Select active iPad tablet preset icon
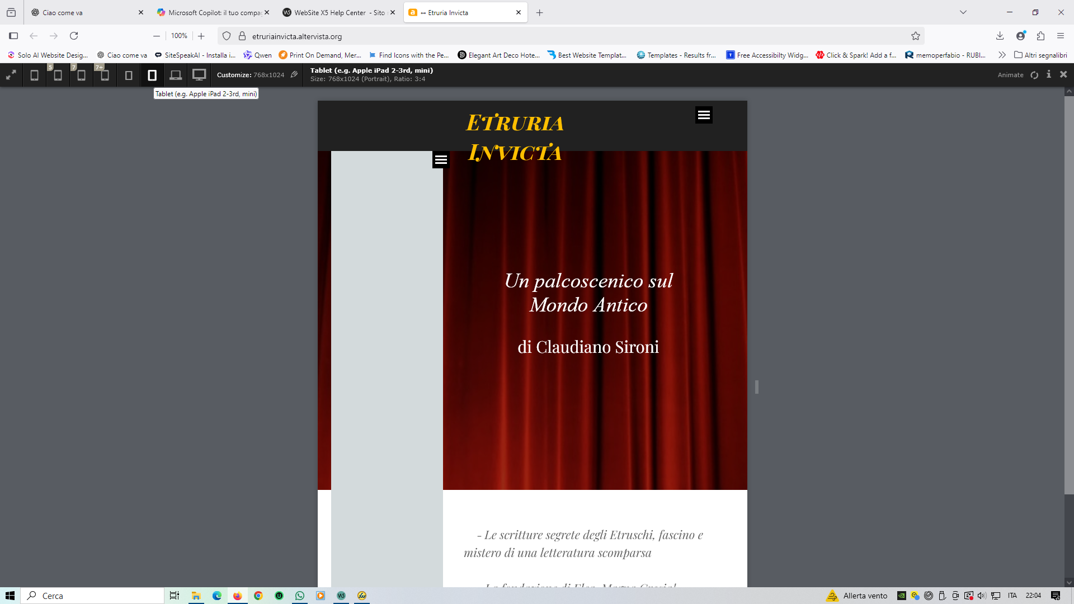The image size is (1074, 604). coord(152,75)
